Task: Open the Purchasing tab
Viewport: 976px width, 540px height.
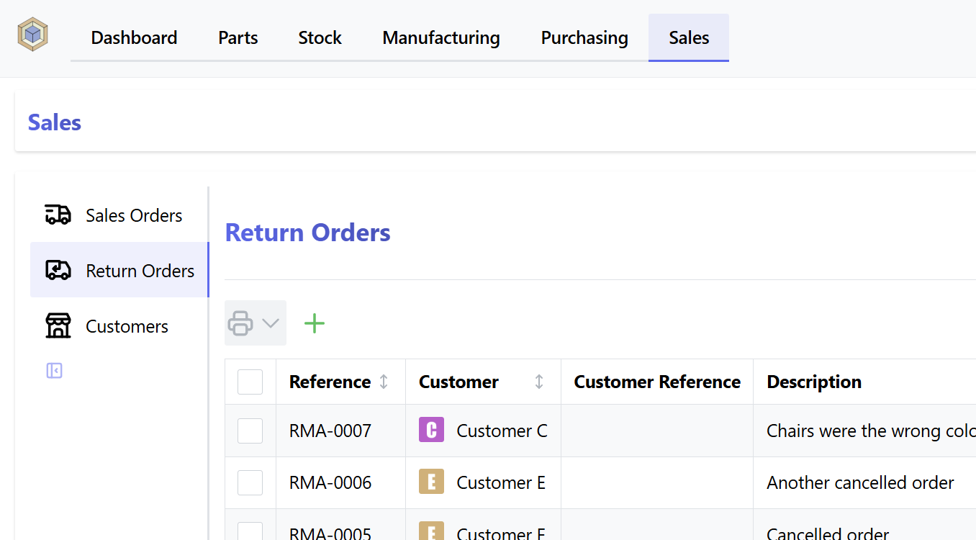Action: click(x=584, y=37)
